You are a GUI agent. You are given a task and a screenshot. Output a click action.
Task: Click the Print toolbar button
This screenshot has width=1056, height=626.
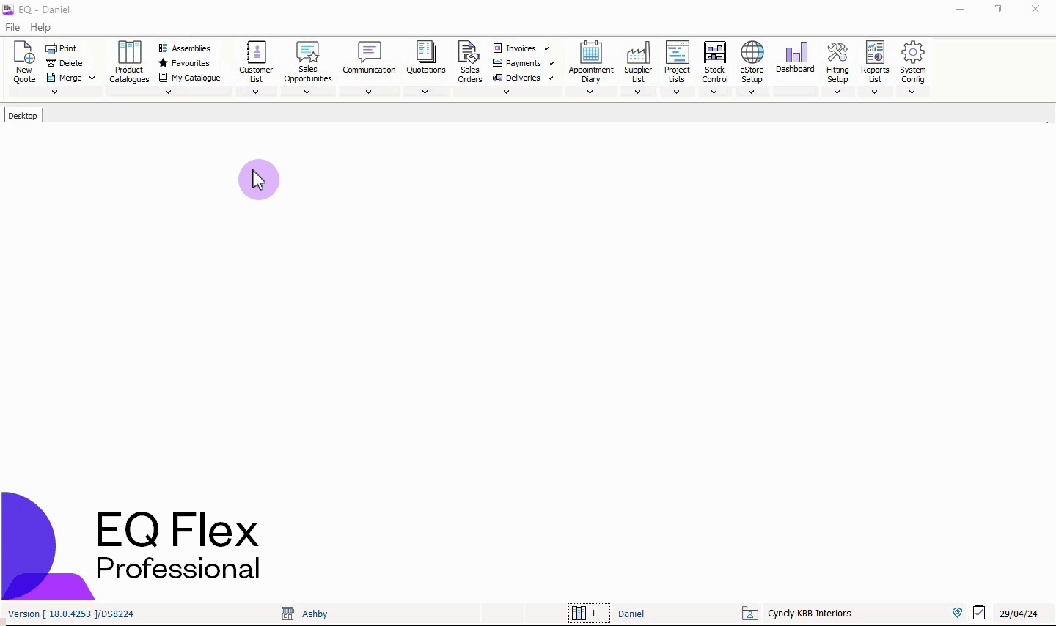62,48
